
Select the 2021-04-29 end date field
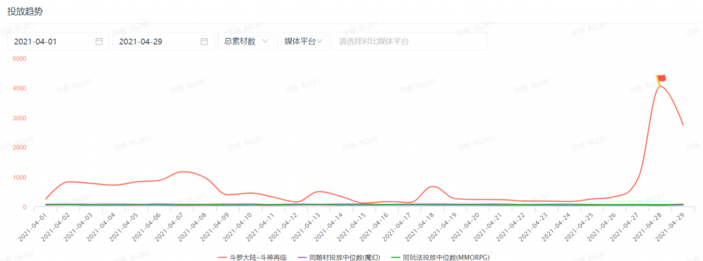click(163, 41)
